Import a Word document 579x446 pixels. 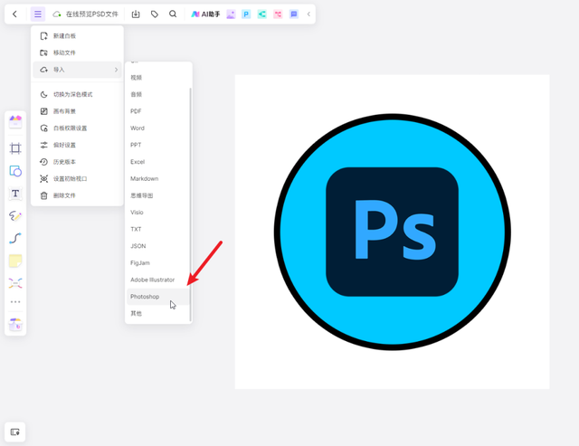tap(157, 128)
